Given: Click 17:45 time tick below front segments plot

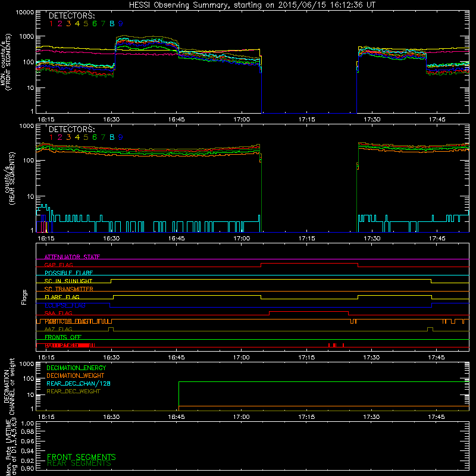Looking at the screenshot, I should [437, 120].
